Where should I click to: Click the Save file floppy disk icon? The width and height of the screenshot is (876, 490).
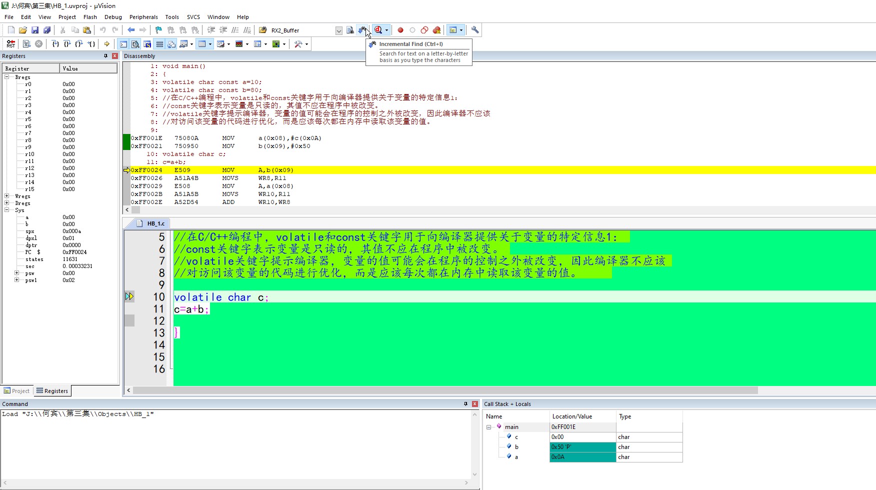click(x=35, y=30)
